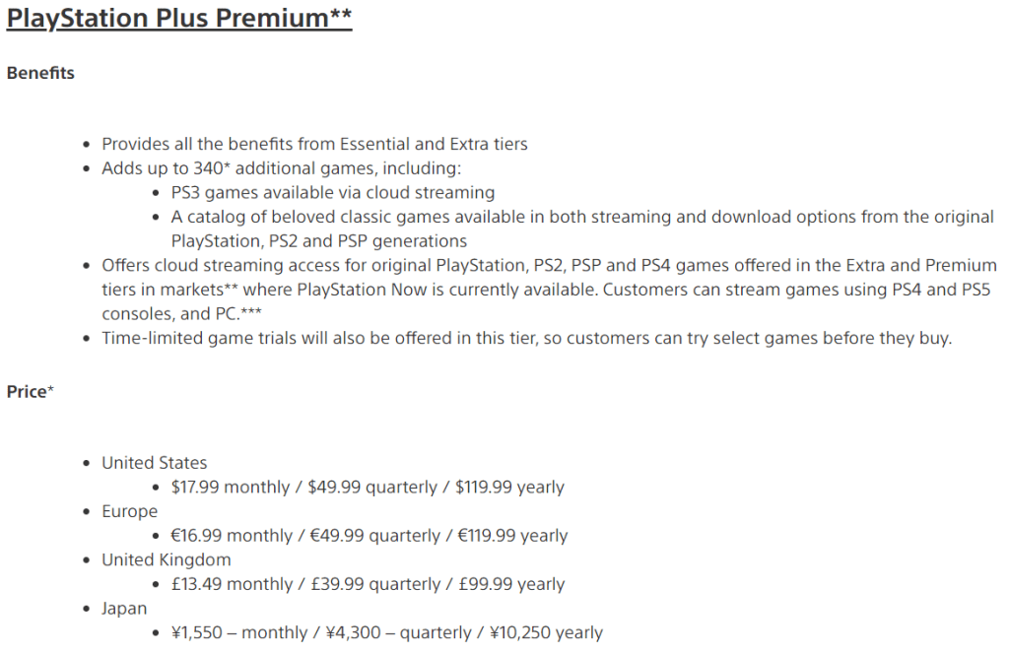Click the beloved classic games catalog line
Screen dimensions: 1009x654
click(582, 217)
